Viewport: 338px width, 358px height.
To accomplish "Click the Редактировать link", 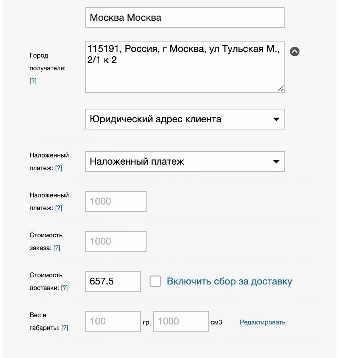I will (262, 322).
